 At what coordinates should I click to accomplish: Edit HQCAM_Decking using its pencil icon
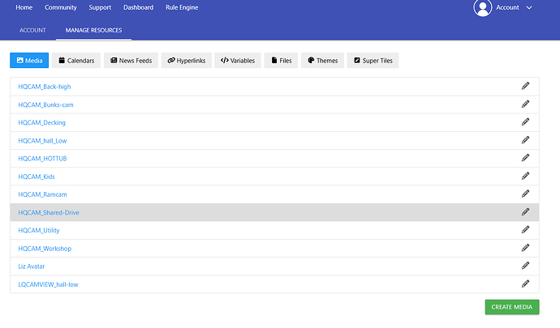pyautogui.click(x=525, y=122)
